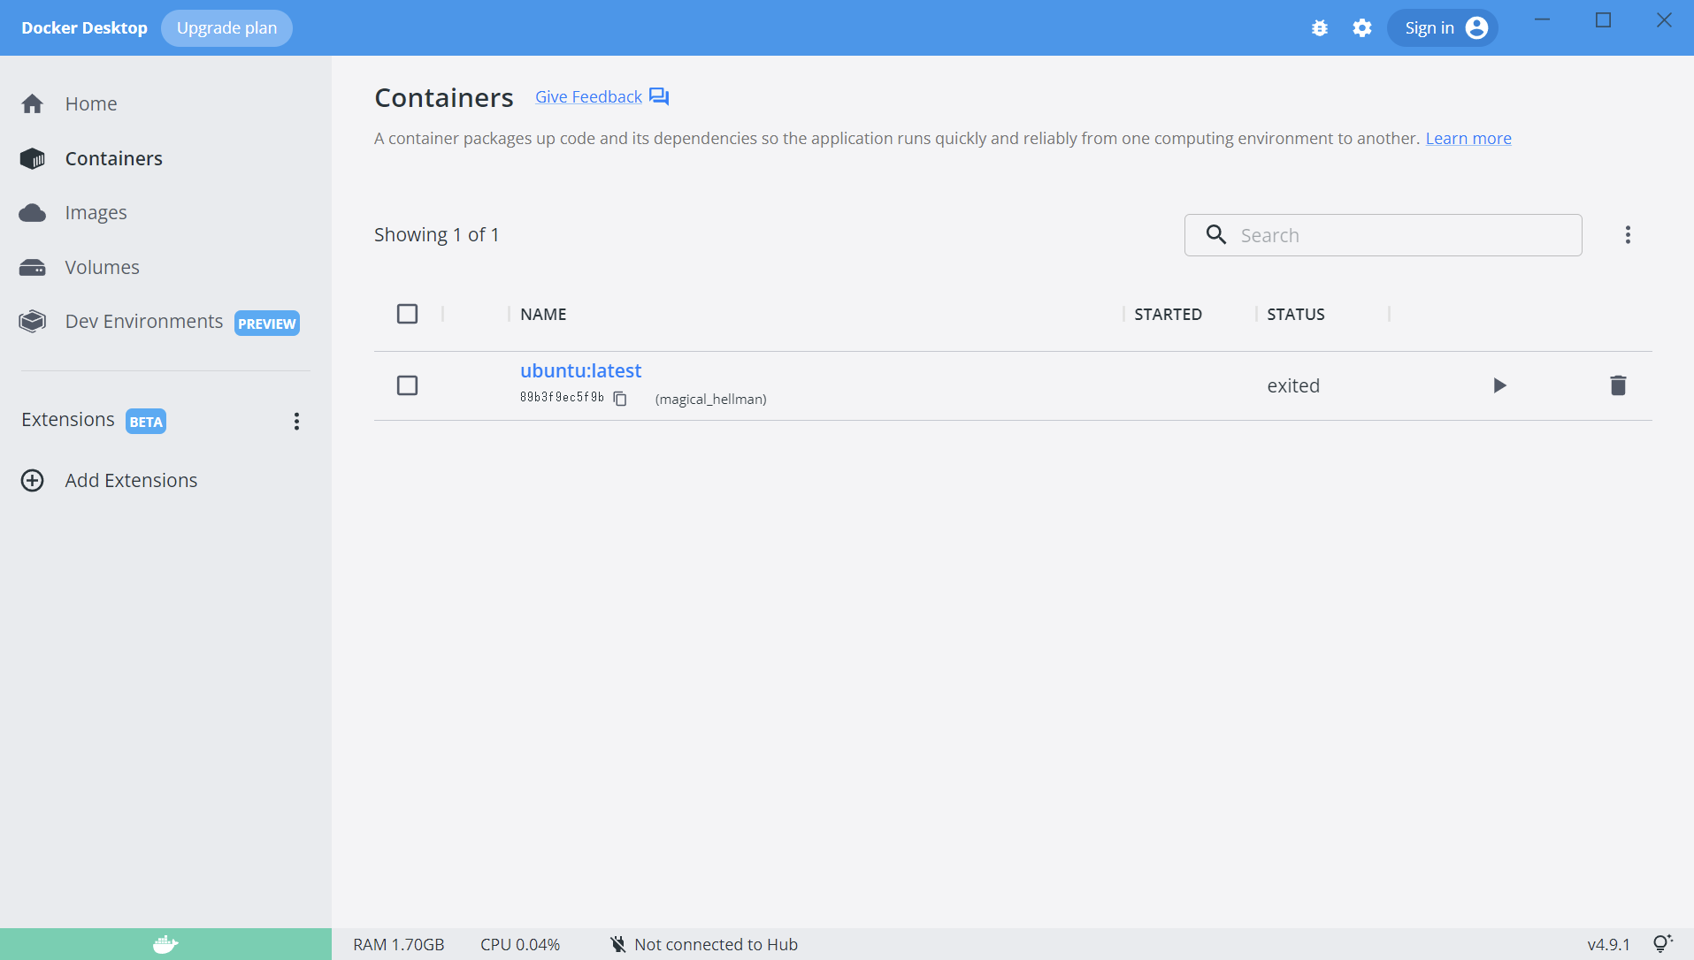Open Volumes section in sidebar

[102, 267]
